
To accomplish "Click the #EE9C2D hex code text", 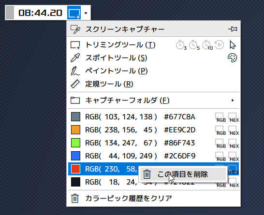I will 180,129.
